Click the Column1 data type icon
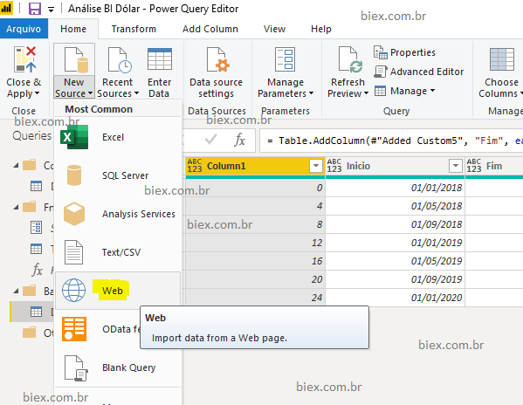This screenshot has height=405, width=523. coord(195,166)
